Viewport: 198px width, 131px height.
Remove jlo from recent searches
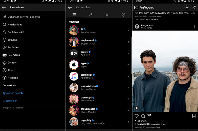coord(128,30)
